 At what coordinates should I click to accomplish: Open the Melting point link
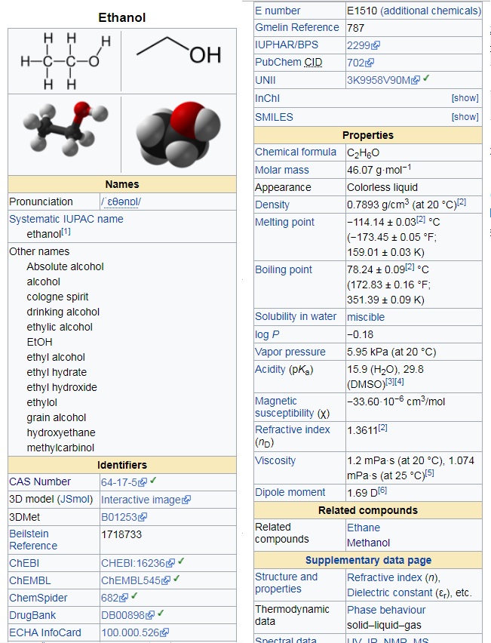tap(284, 222)
